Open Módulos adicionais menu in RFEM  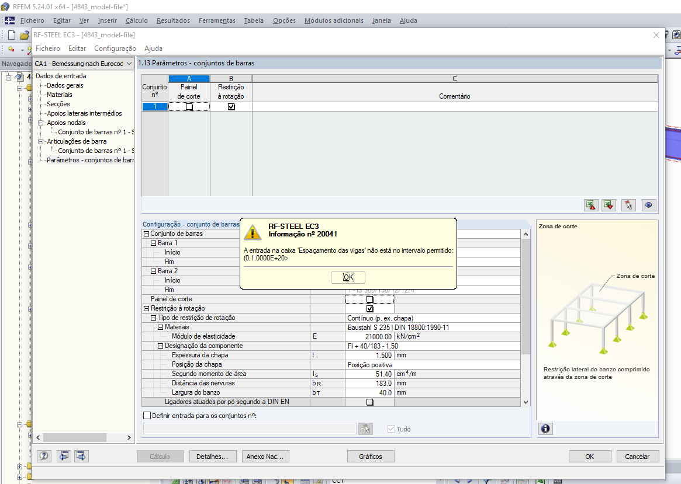coord(334,20)
